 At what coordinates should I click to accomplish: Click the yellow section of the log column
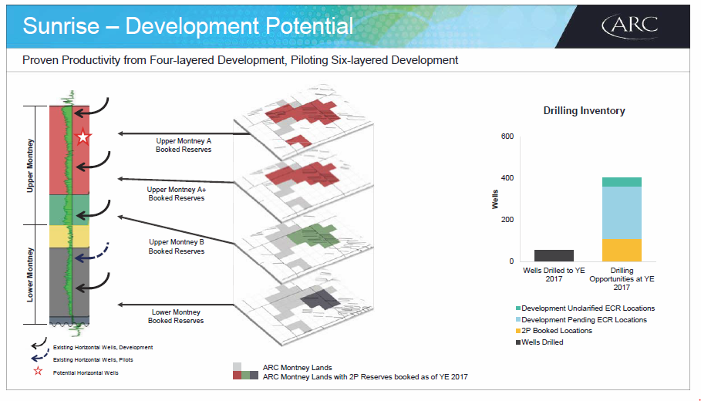tap(69, 237)
